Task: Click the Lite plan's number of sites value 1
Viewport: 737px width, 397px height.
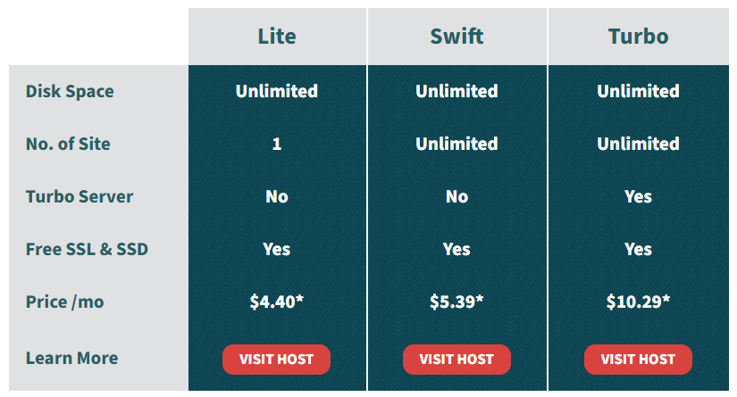Action: point(277,144)
